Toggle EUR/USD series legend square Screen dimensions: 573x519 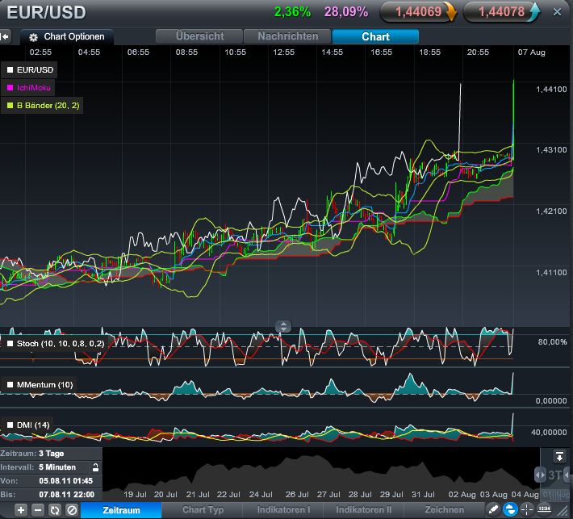pyautogui.click(x=10, y=69)
